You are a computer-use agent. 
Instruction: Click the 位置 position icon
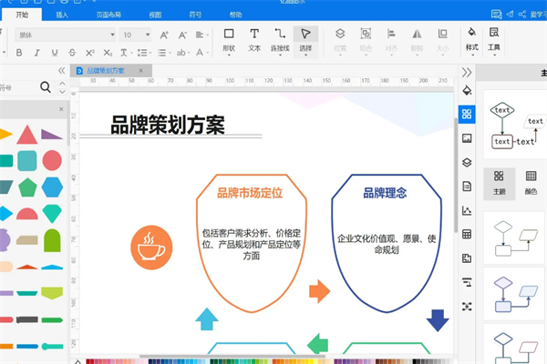(x=340, y=41)
